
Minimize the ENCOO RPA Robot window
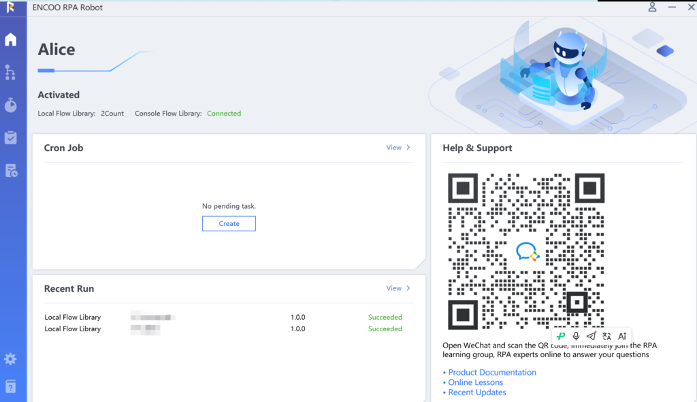click(672, 7)
